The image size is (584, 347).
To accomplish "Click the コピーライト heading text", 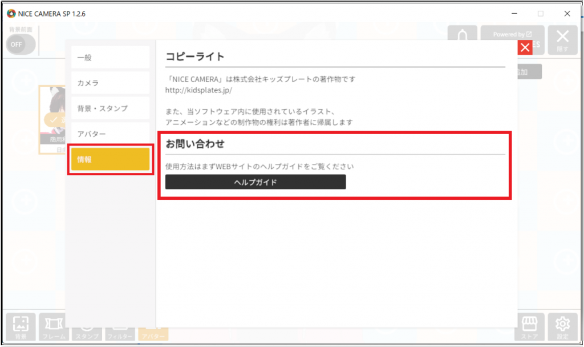I will point(195,57).
